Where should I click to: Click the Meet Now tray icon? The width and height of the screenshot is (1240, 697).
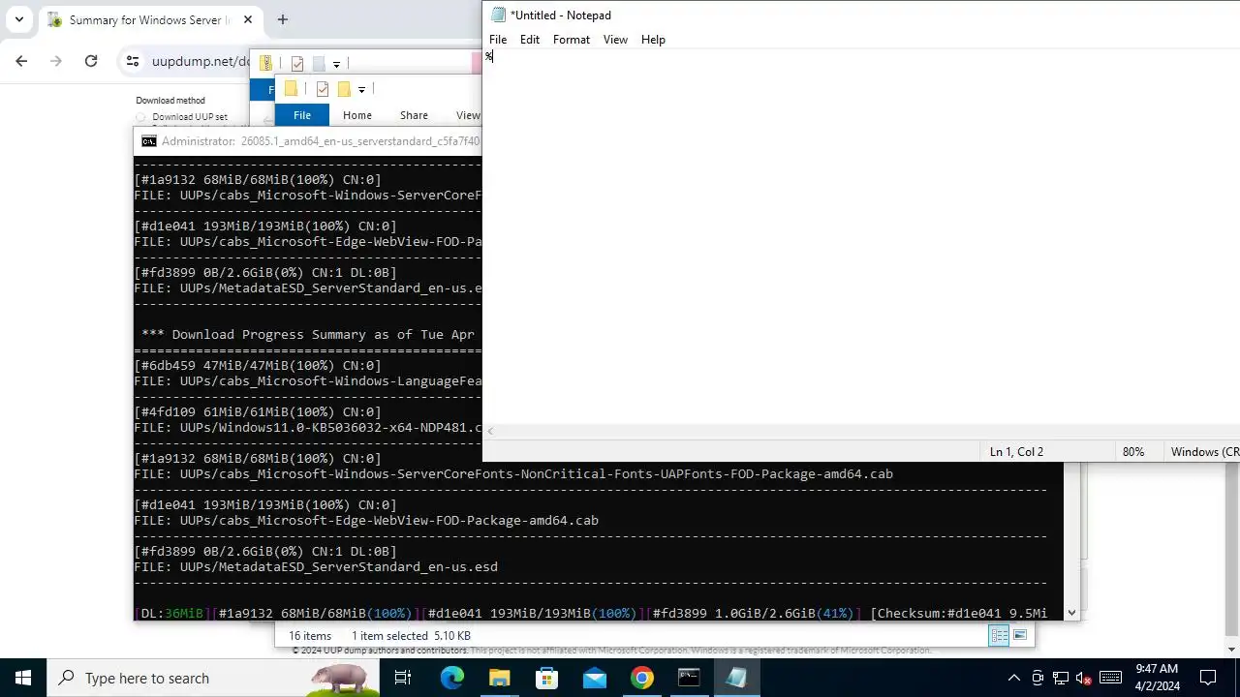pos(1038,678)
